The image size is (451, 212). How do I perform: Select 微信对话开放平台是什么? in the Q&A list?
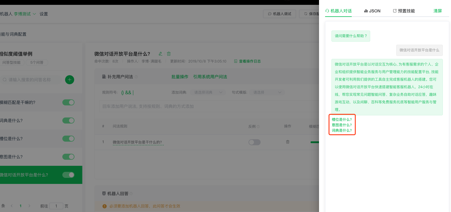(41, 175)
